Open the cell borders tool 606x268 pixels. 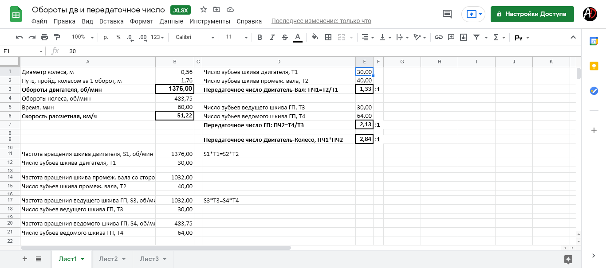point(328,37)
